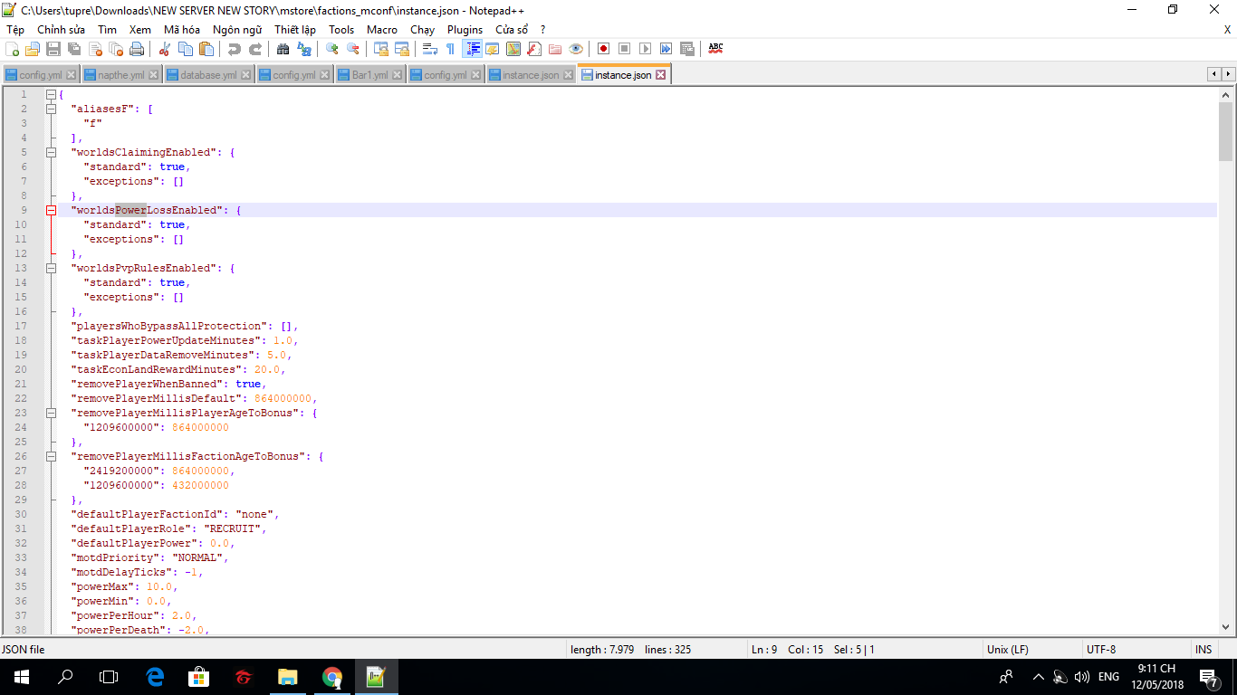Toggle show all characters pilcrow icon
The width and height of the screenshot is (1237, 695).
(450, 49)
